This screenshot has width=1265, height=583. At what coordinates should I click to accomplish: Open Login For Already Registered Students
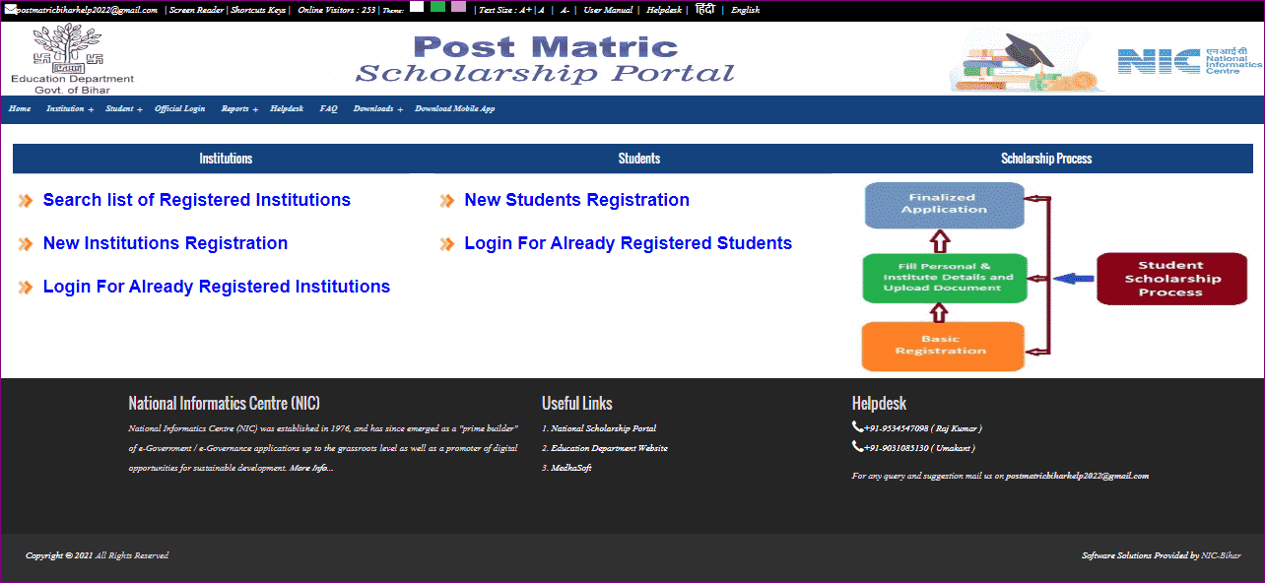tap(628, 243)
